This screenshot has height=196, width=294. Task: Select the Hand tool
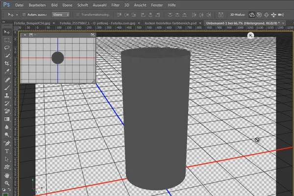(7, 175)
